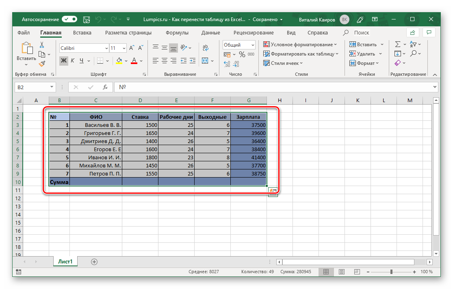This screenshot has height=289, width=453.
Task: Expand the Font color dropdown arrow
Action: coord(141,61)
